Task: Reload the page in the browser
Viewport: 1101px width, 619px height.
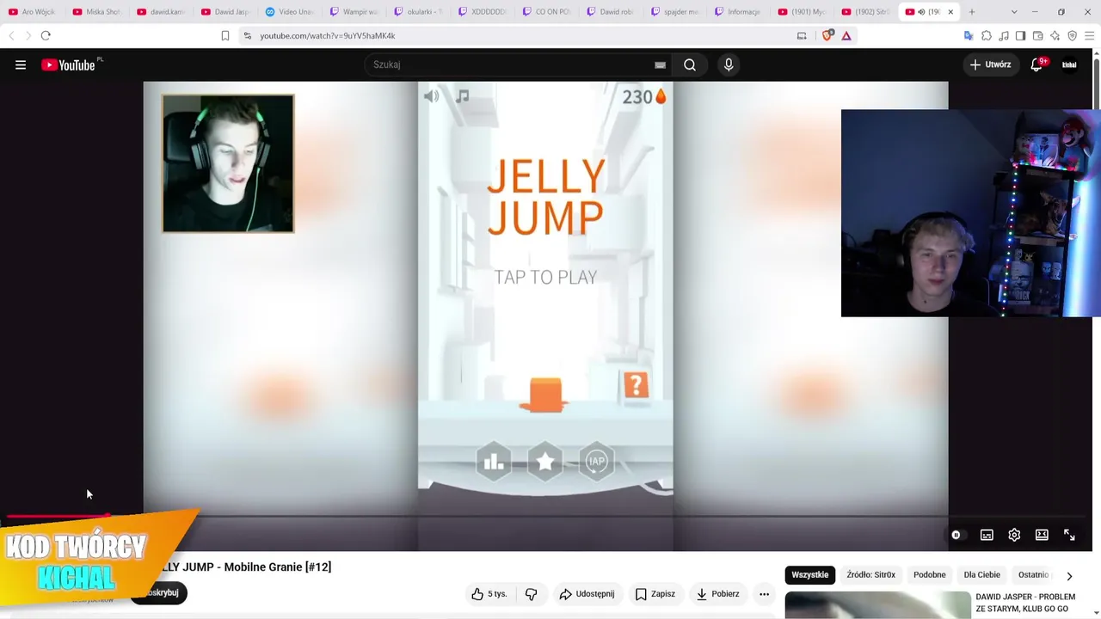Action: coord(46,35)
